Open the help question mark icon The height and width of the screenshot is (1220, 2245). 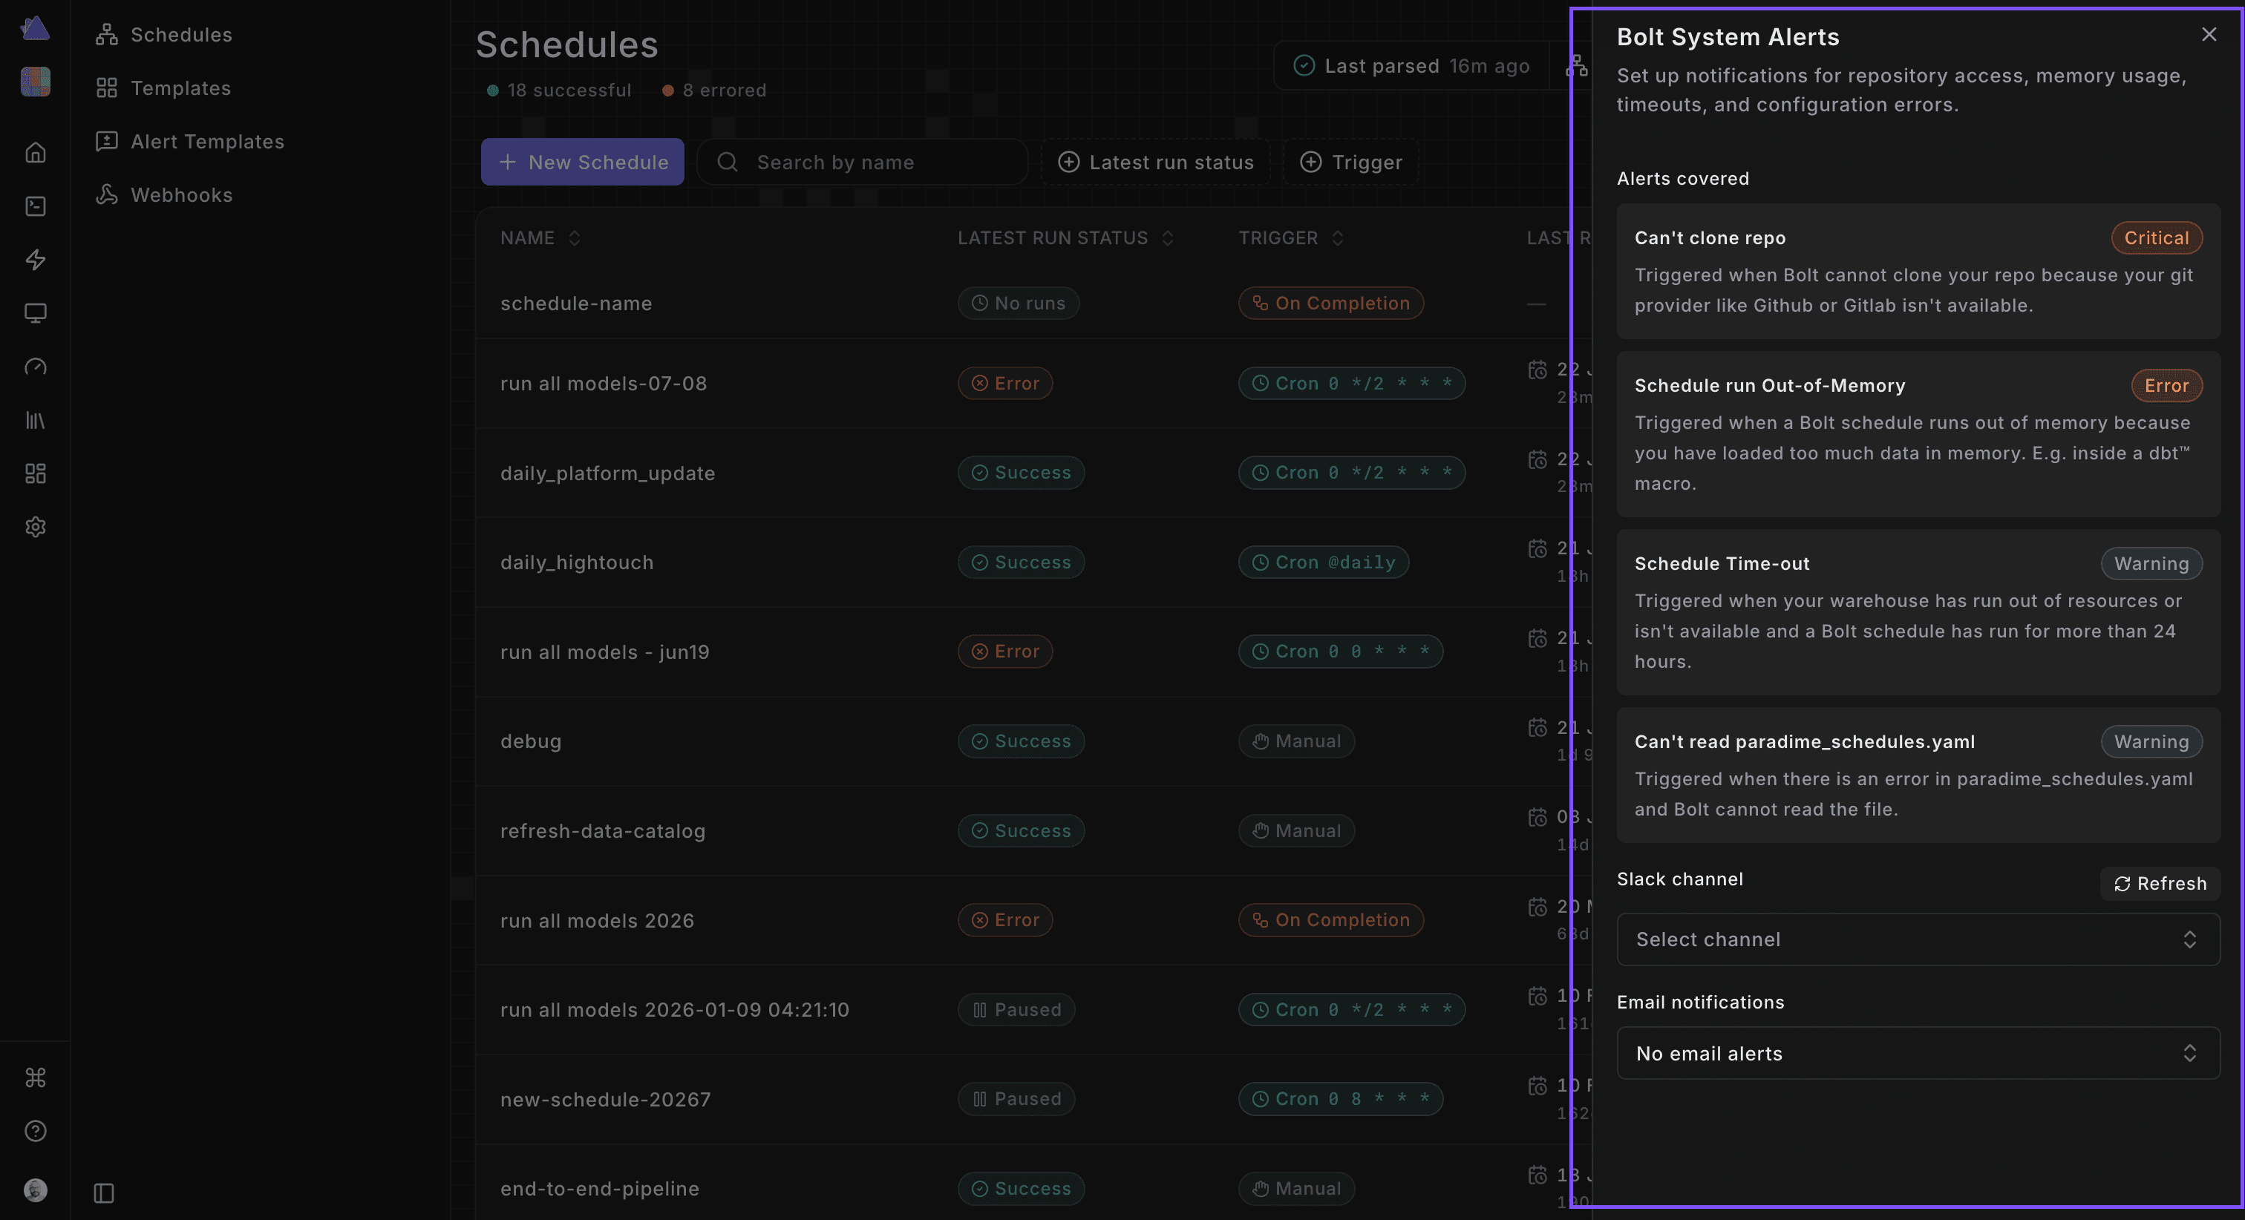pos(36,1131)
